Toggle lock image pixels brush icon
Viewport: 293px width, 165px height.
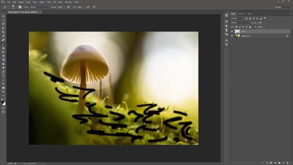(x=240, y=27)
